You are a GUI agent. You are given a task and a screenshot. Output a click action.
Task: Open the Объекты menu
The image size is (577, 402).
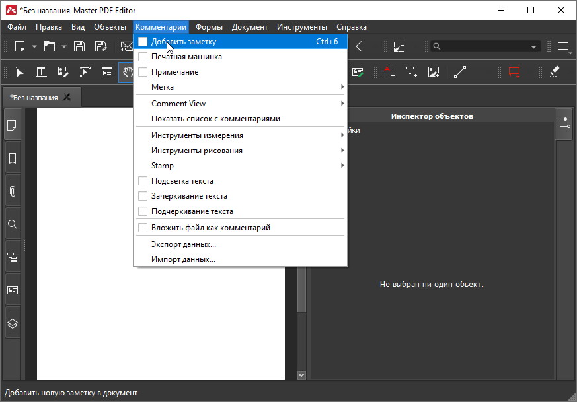tap(110, 27)
